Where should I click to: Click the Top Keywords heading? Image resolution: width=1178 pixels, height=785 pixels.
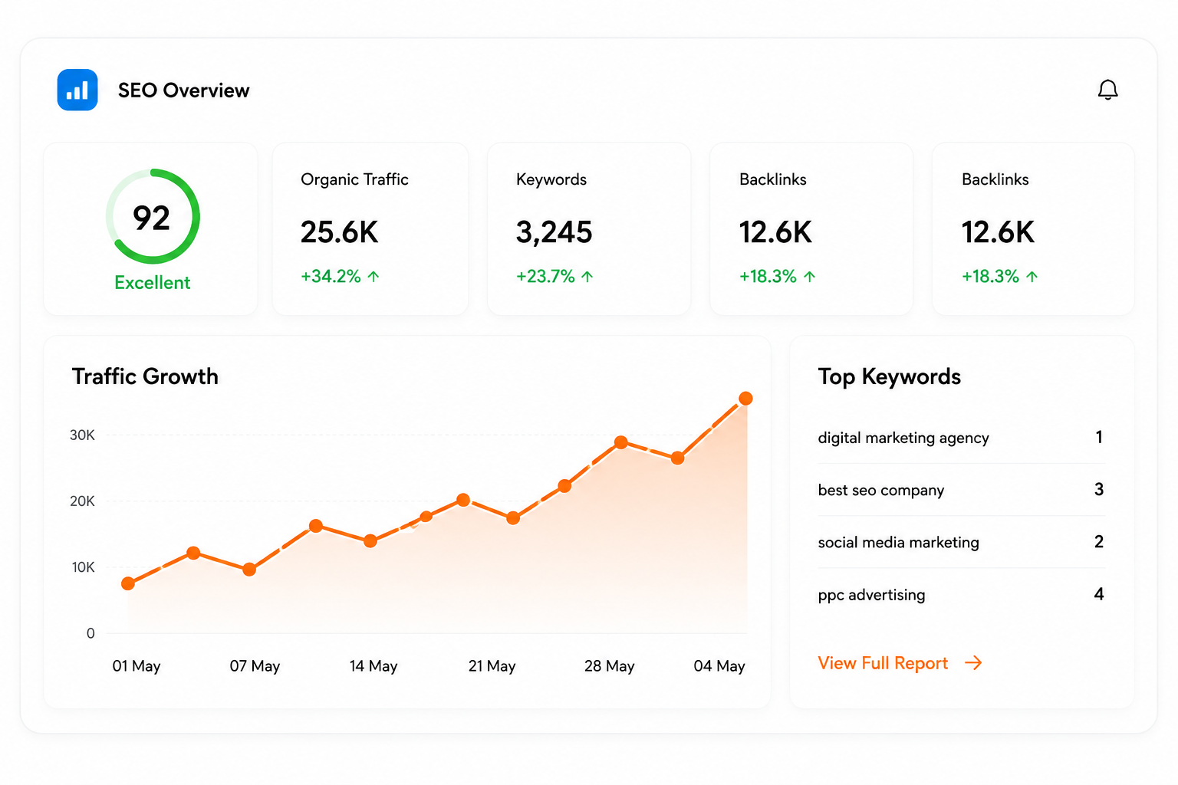[x=889, y=376]
